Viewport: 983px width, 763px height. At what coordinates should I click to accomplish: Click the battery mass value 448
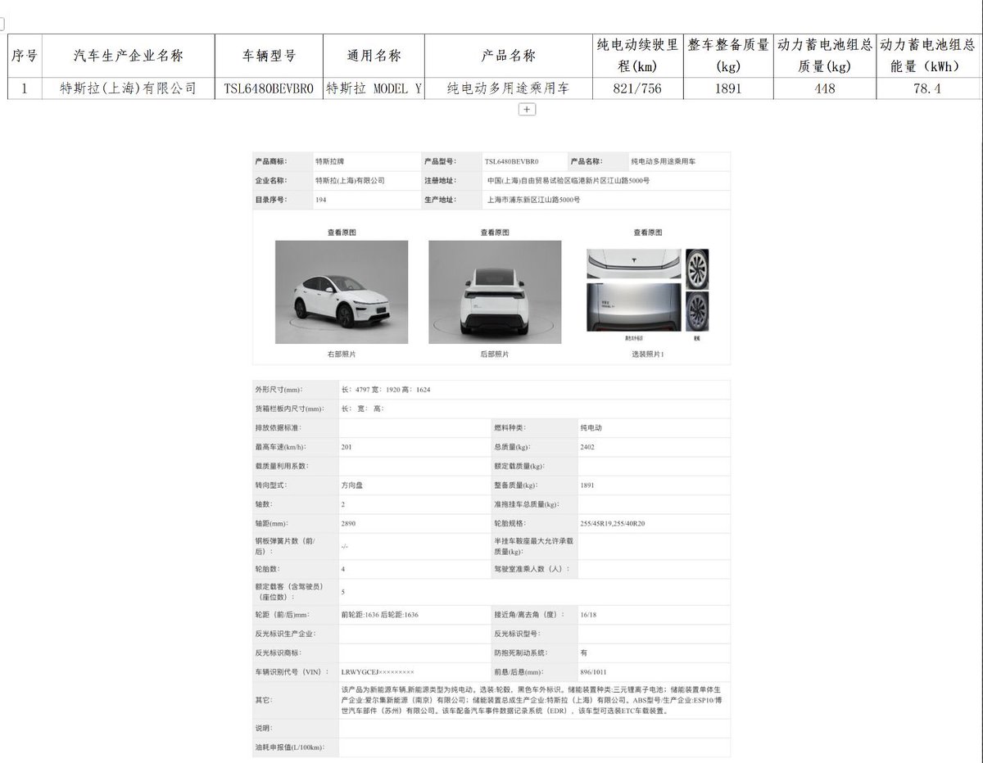tap(824, 88)
